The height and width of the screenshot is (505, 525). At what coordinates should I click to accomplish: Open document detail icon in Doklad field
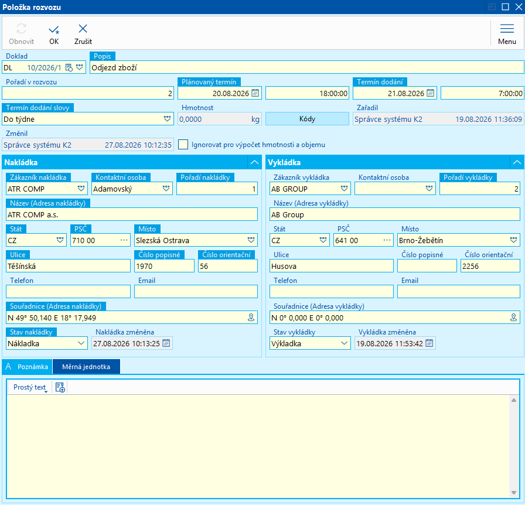[69, 67]
